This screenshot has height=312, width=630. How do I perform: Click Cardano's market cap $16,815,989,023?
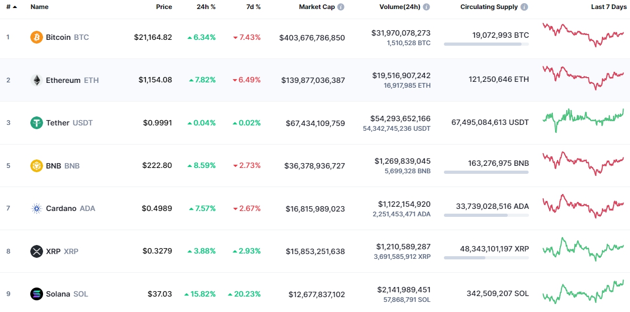[315, 209]
